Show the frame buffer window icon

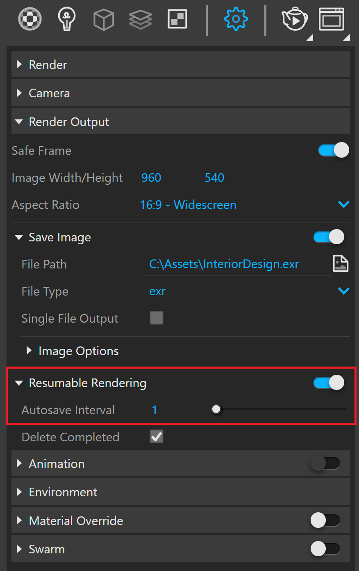332,19
